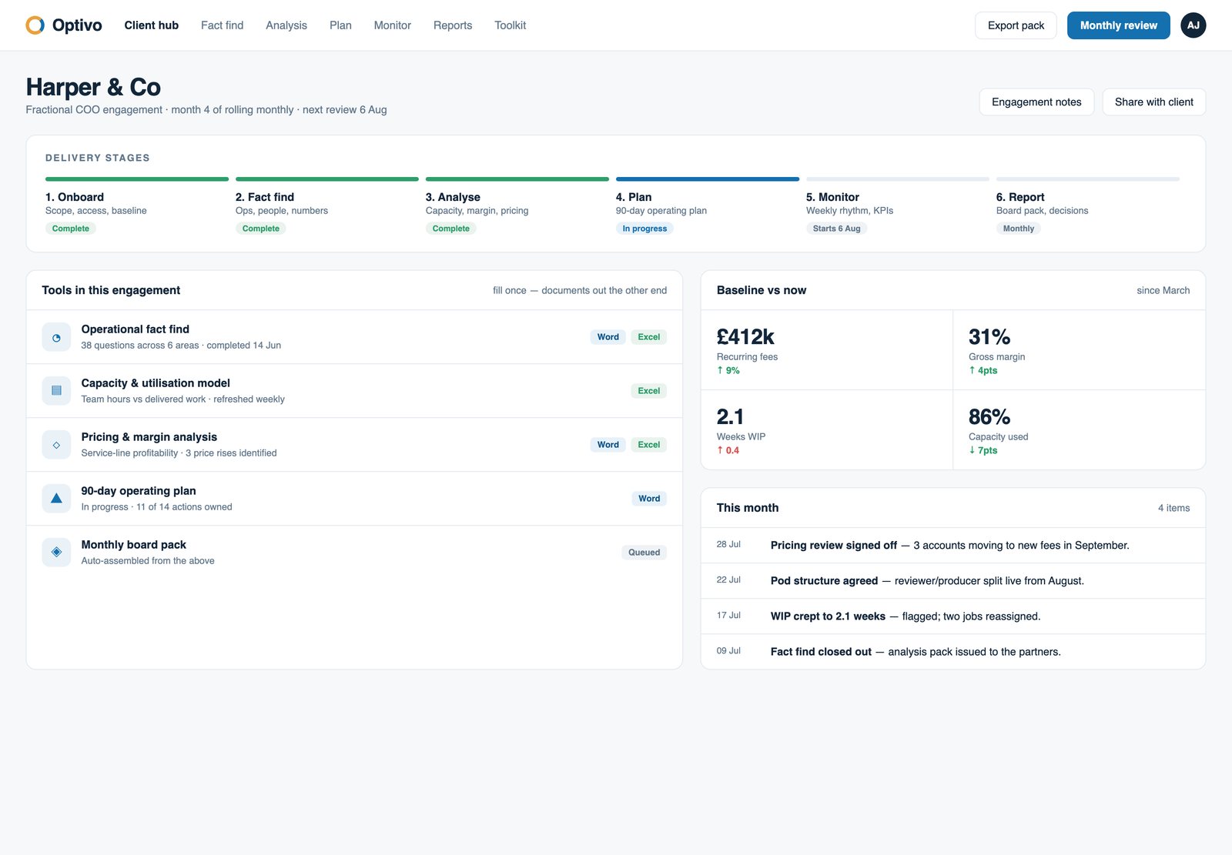1232x855 pixels.
Task: Download Excel for Pricing & margin analysis
Action: [649, 445]
